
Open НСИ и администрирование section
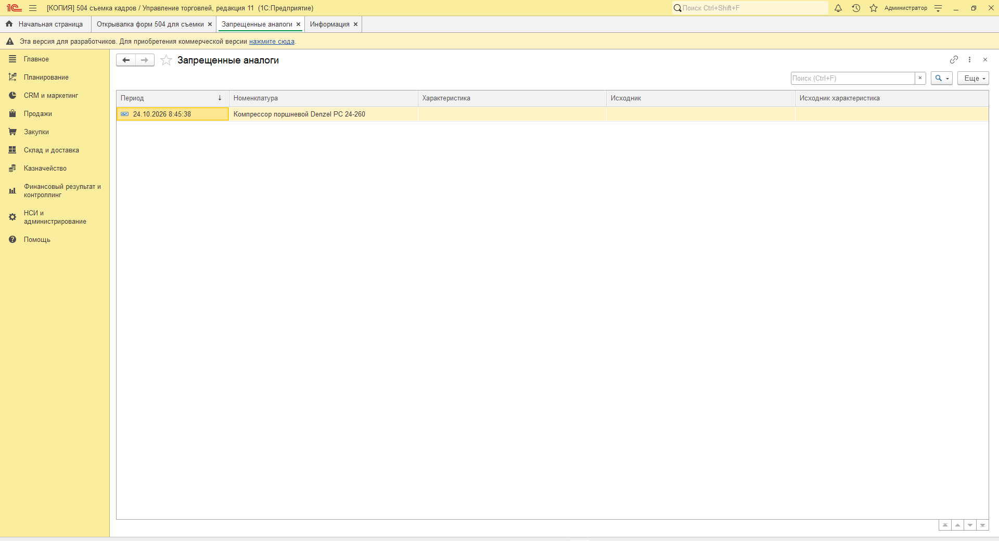[55, 217]
